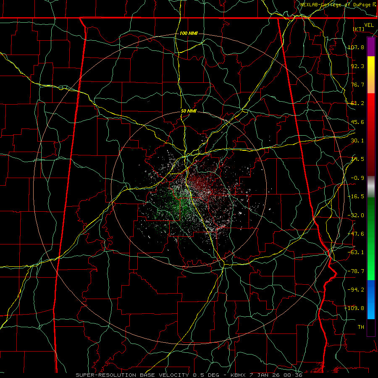Click the VEL legend title
378x378 pixels.
click(x=369, y=25)
